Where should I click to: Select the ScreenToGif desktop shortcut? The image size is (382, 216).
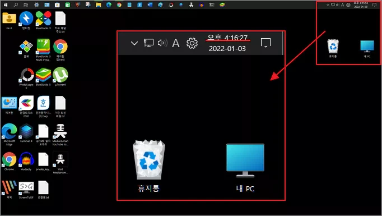point(26,190)
